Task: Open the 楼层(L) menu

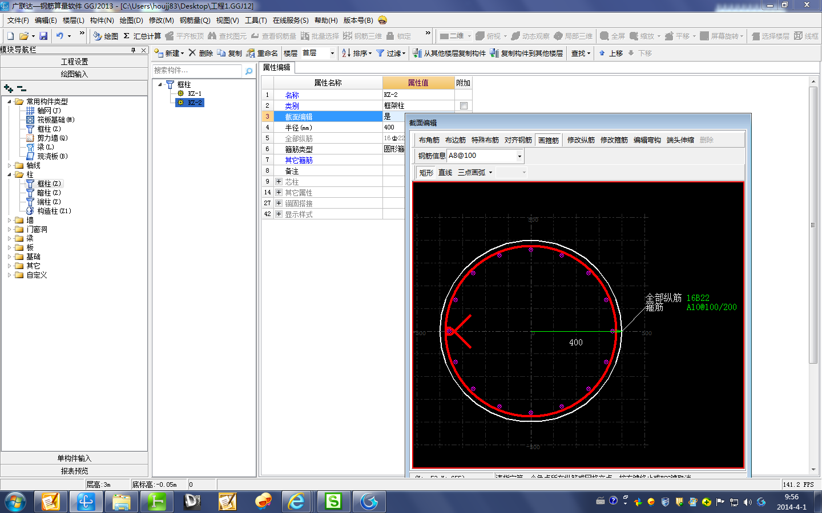Action: pyautogui.click(x=74, y=21)
